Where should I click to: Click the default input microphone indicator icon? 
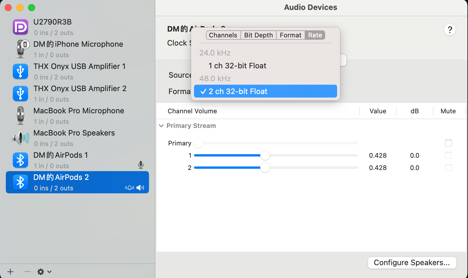[141, 165]
